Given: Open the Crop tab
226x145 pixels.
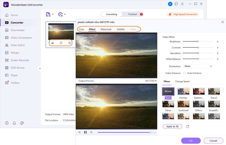Looking at the screenshot, I should coord(81,29).
